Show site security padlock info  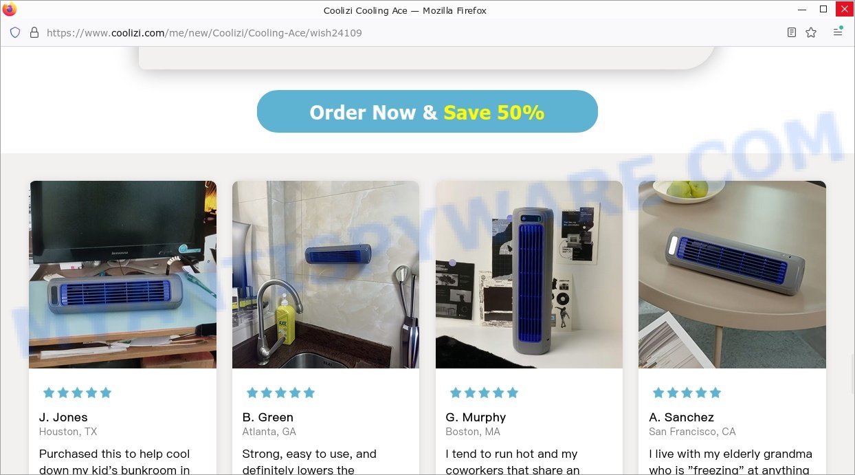[34, 32]
